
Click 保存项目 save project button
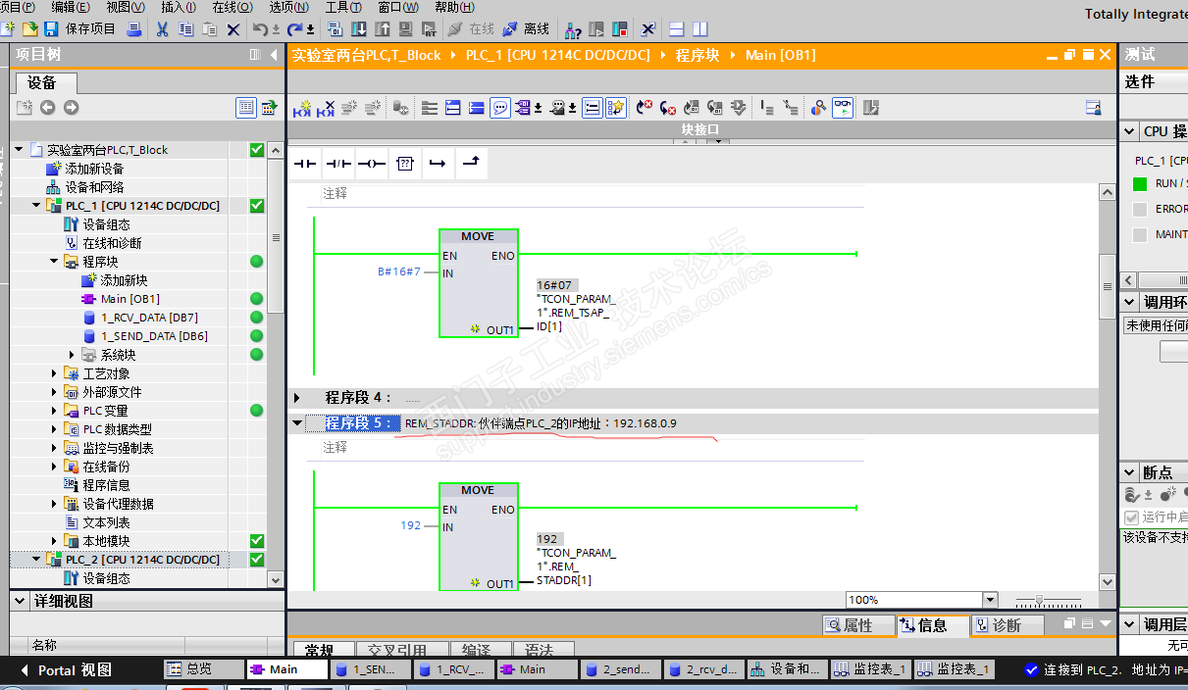[90, 29]
